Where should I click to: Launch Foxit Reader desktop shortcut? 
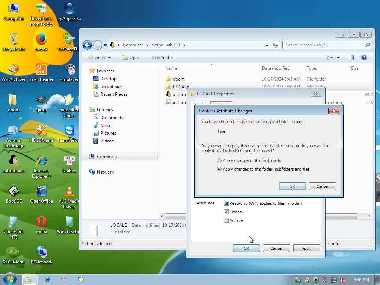pos(42,73)
